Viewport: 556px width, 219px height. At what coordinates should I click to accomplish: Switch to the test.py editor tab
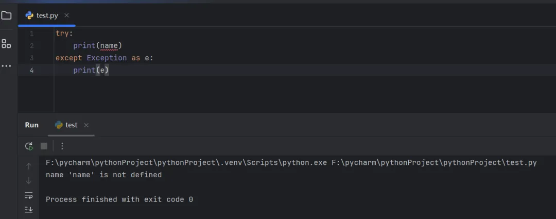(47, 15)
